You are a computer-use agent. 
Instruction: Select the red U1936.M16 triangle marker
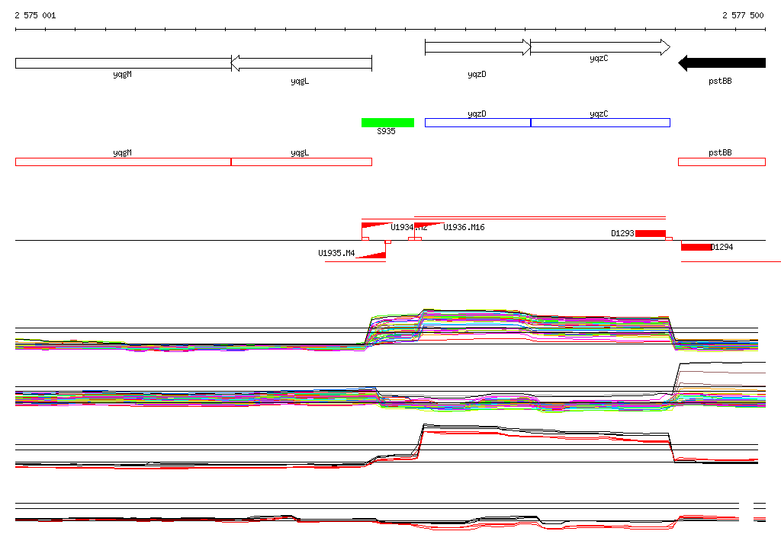427,226
